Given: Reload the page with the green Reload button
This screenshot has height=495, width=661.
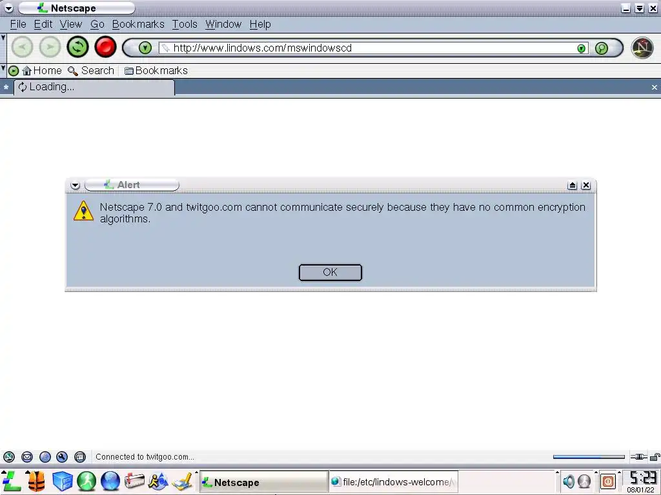Looking at the screenshot, I should coord(77,46).
